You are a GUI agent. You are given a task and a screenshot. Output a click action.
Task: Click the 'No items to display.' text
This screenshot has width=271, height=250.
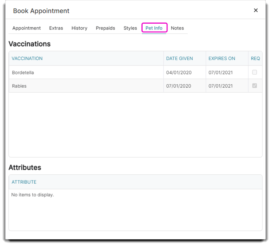coord(32,195)
